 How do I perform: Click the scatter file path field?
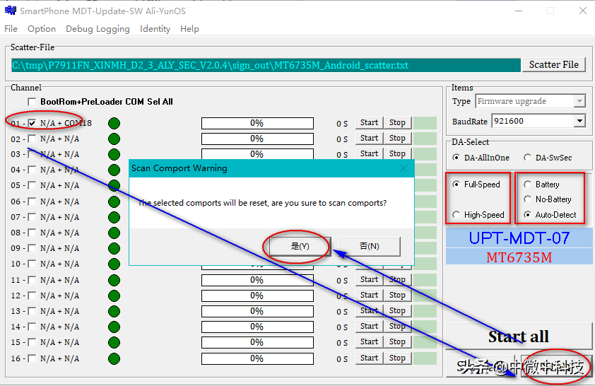point(266,65)
